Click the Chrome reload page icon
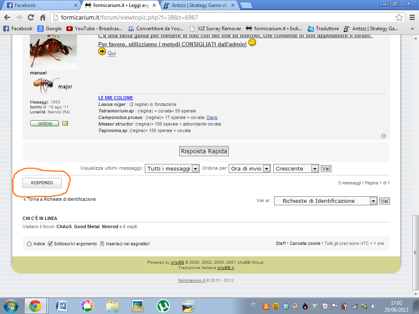This screenshot has width=419, height=314. pyautogui.click(x=31, y=18)
